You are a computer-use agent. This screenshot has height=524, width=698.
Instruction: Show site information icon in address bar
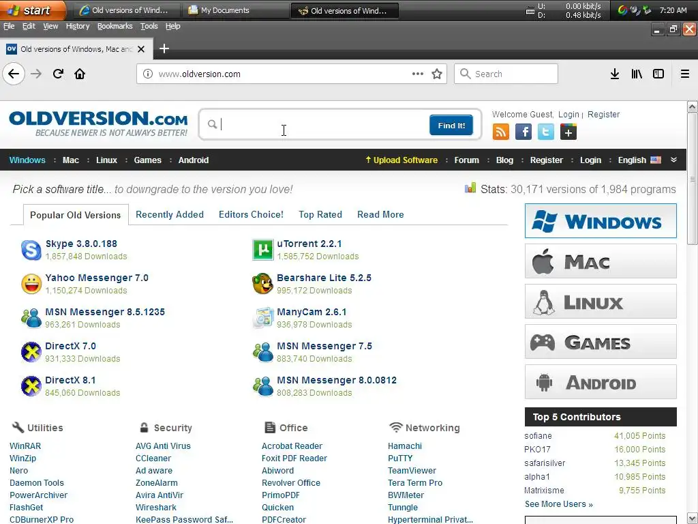[x=148, y=74]
